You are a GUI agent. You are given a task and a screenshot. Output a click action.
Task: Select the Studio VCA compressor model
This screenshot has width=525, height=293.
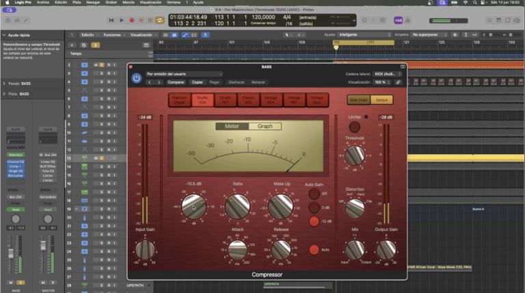click(x=202, y=100)
